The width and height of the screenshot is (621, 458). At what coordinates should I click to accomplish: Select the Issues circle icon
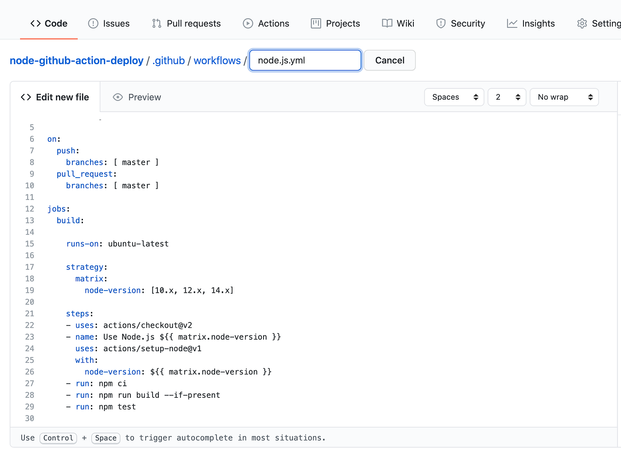pyautogui.click(x=93, y=23)
